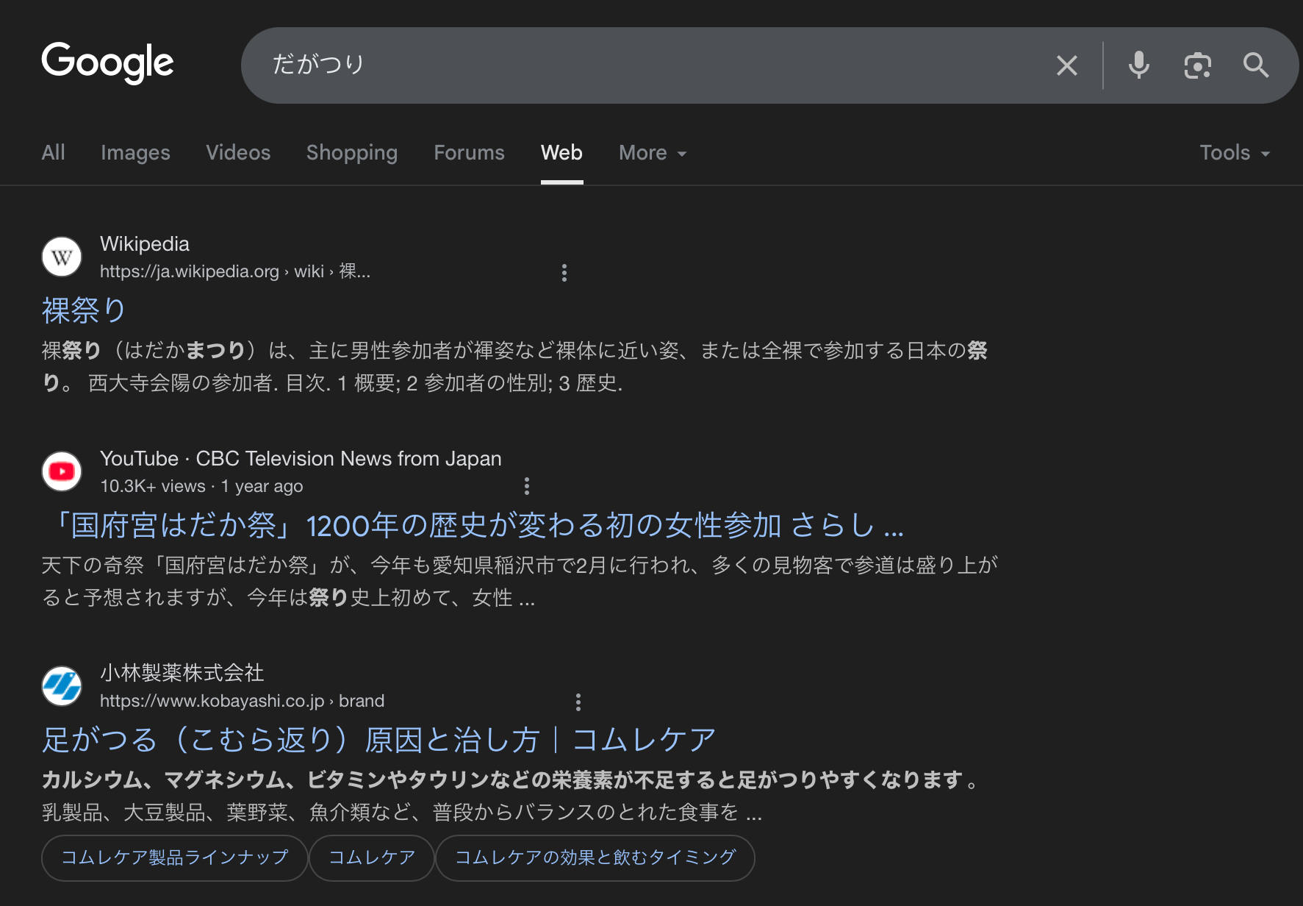Switch to the Images tab
Image resolution: width=1303 pixels, height=906 pixels.
click(135, 153)
